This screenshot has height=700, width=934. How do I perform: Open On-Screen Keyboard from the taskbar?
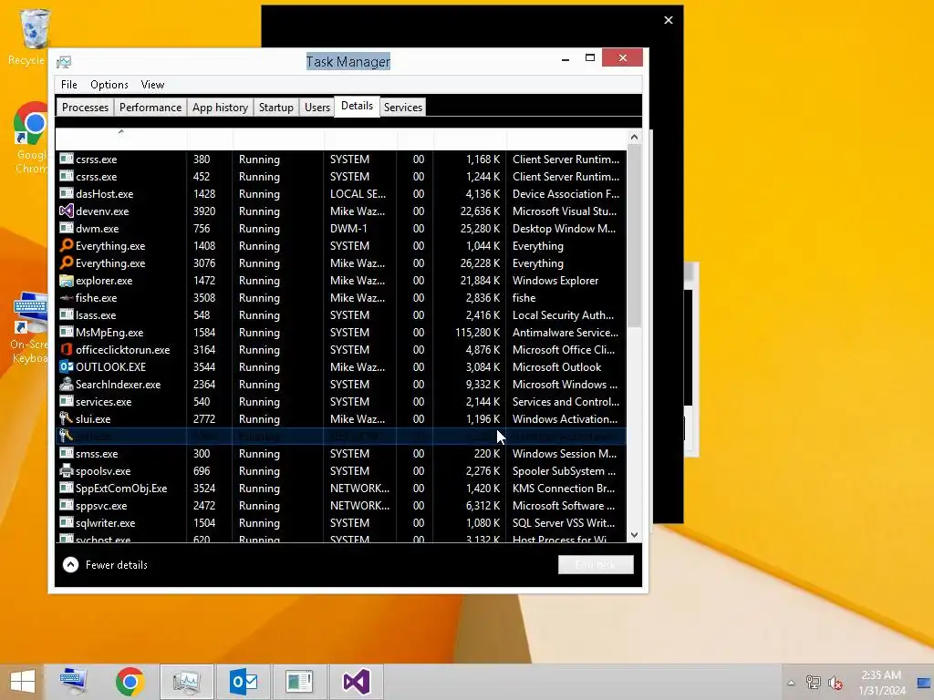(74, 682)
